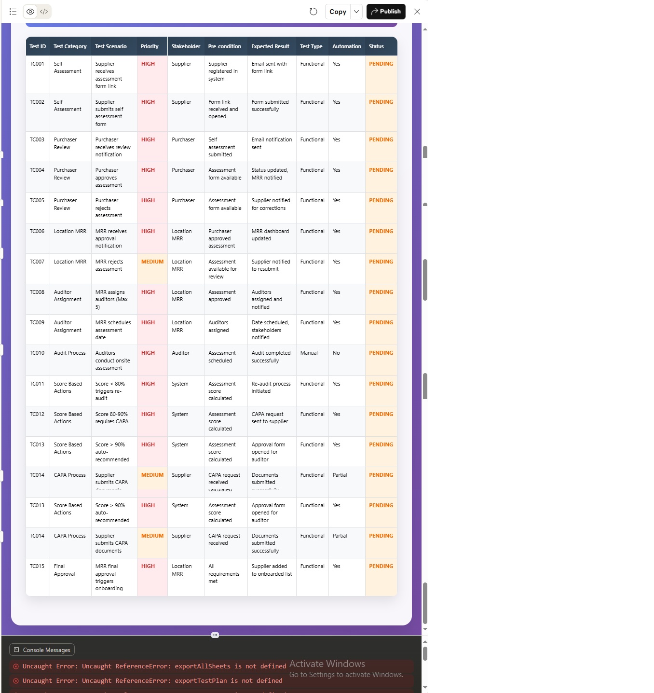Click the Console Messages tab
This screenshot has height=693, width=654.
42,650
